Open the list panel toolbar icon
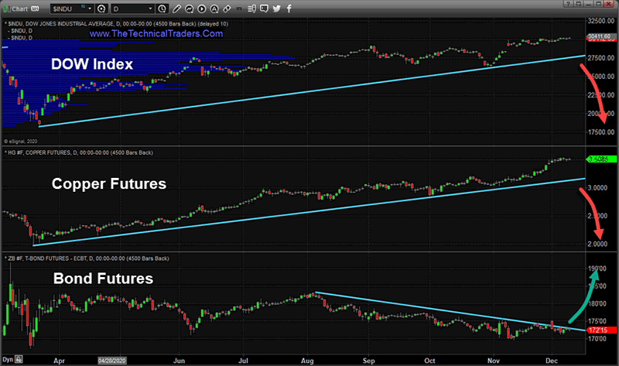The height and width of the screenshot is (366, 619). pos(251,9)
